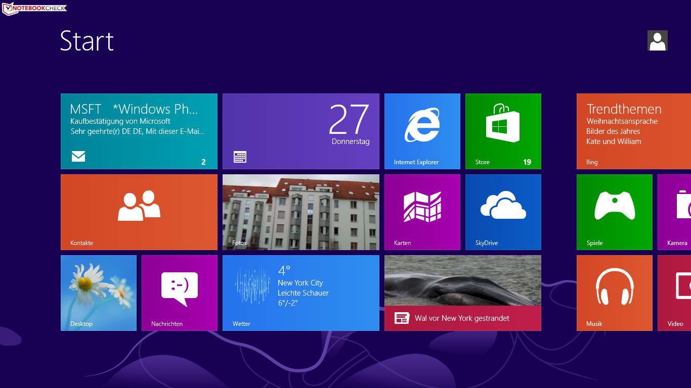Click the rain weather icon

click(x=252, y=285)
